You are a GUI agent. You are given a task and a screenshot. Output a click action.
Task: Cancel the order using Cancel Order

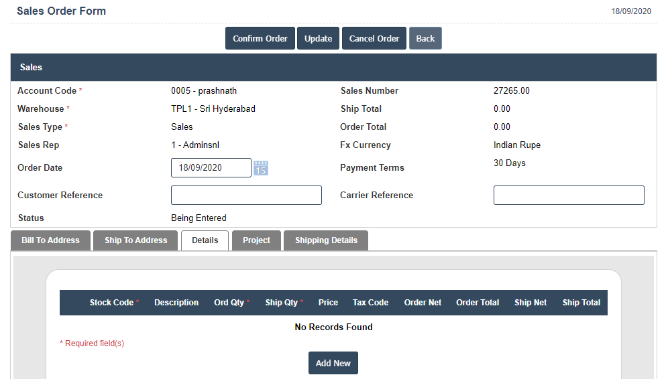point(374,38)
